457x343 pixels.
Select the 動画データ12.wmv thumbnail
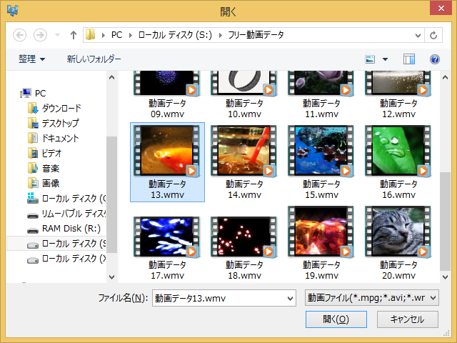(398, 84)
